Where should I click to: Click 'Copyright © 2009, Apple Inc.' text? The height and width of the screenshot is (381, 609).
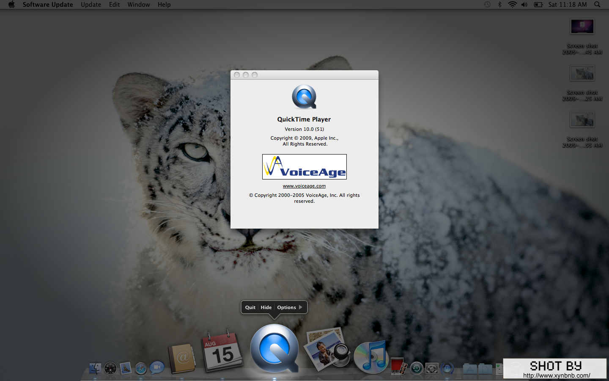pos(304,138)
